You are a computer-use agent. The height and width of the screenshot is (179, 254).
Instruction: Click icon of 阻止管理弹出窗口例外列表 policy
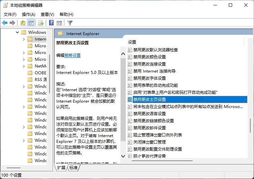coord(130,135)
